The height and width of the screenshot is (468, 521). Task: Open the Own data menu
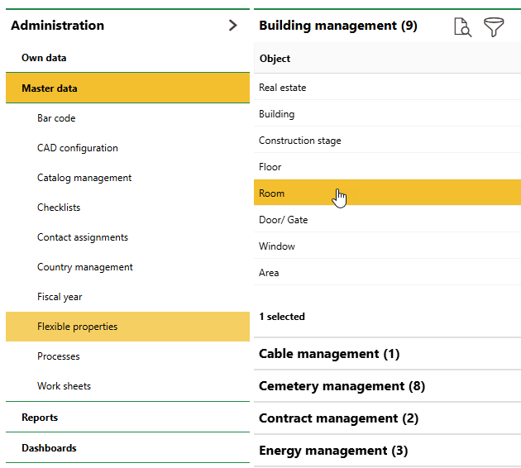pos(44,58)
